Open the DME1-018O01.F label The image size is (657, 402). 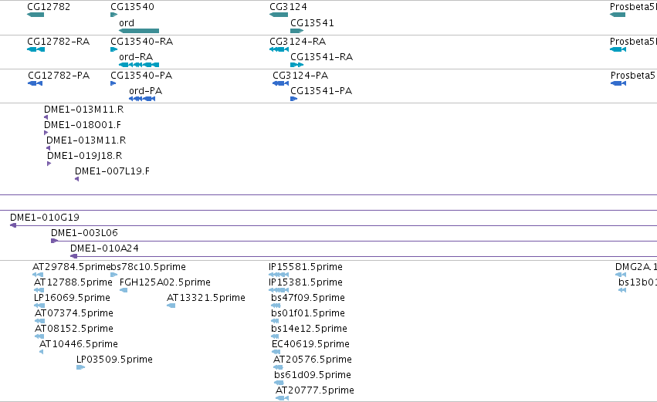(x=83, y=124)
